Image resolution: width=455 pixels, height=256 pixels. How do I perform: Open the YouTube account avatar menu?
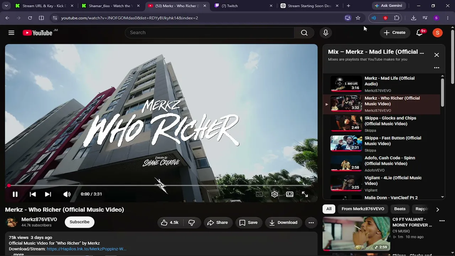coord(438,33)
